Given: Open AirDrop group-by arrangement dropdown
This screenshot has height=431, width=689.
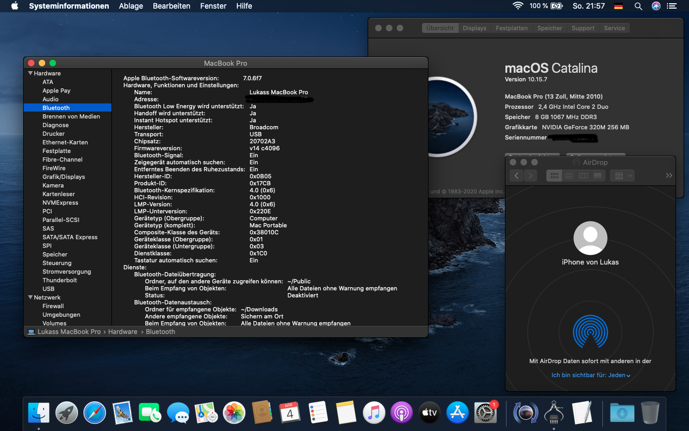Looking at the screenshot, I should (x=622, y=176).
